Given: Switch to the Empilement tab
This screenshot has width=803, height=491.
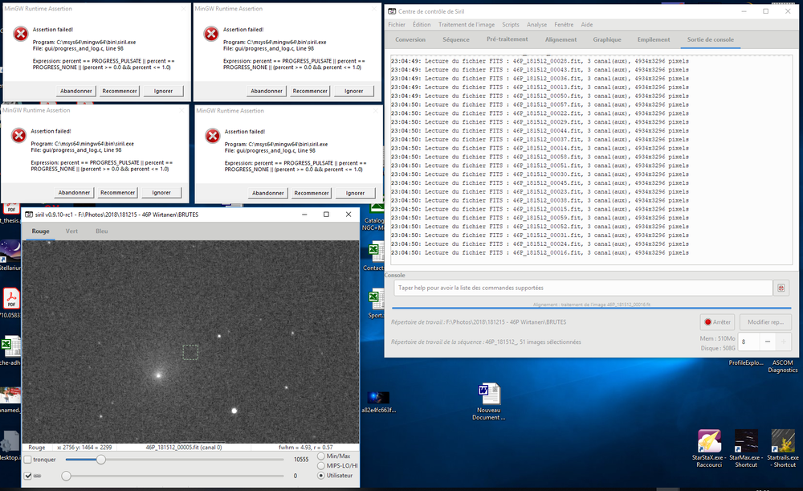Looking at the screenshot, I should (654, 39).
